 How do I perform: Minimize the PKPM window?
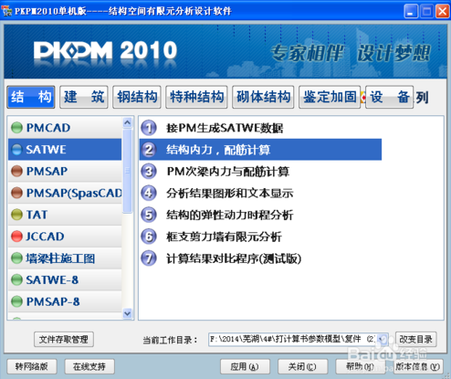click(411, 11)
